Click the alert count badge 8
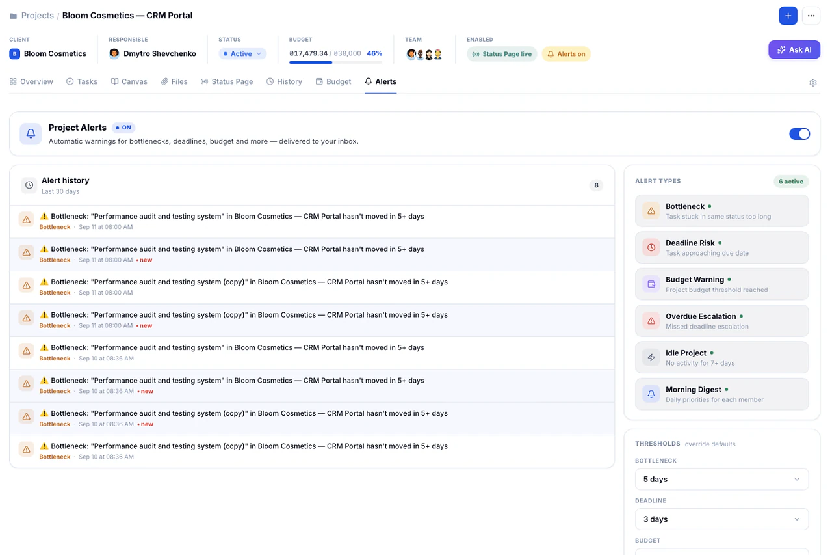The height and width of the screenshot is (555, 832). coord(596,185)
